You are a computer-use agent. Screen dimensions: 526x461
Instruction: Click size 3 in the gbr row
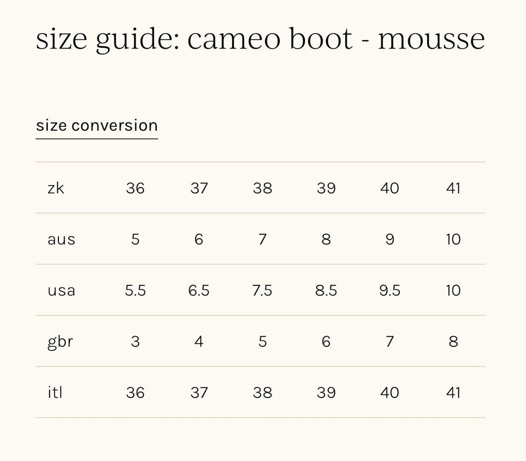(x=135, y=342)
